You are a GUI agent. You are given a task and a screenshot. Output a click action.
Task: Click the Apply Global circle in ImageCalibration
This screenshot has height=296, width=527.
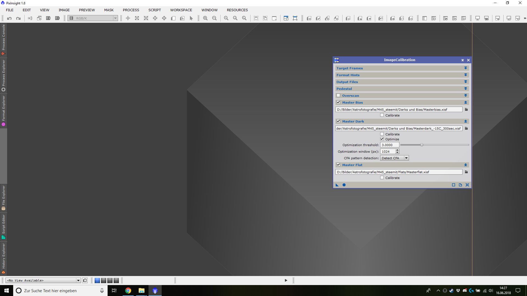click(344, 185)
